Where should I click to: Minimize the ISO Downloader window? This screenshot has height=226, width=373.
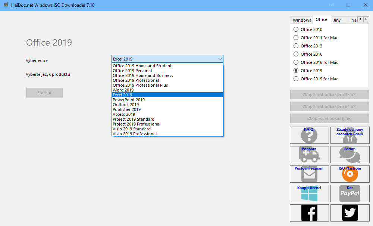[332, 5]
